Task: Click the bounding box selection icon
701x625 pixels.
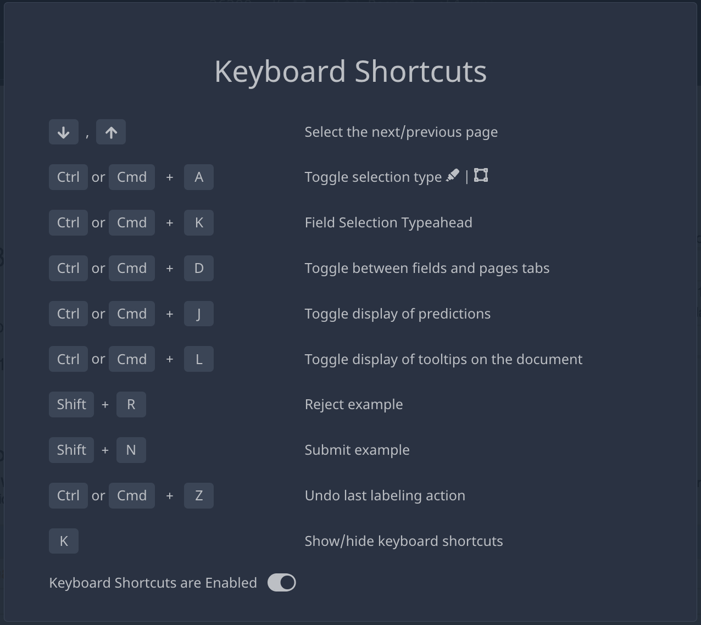Action: [481, 175]
